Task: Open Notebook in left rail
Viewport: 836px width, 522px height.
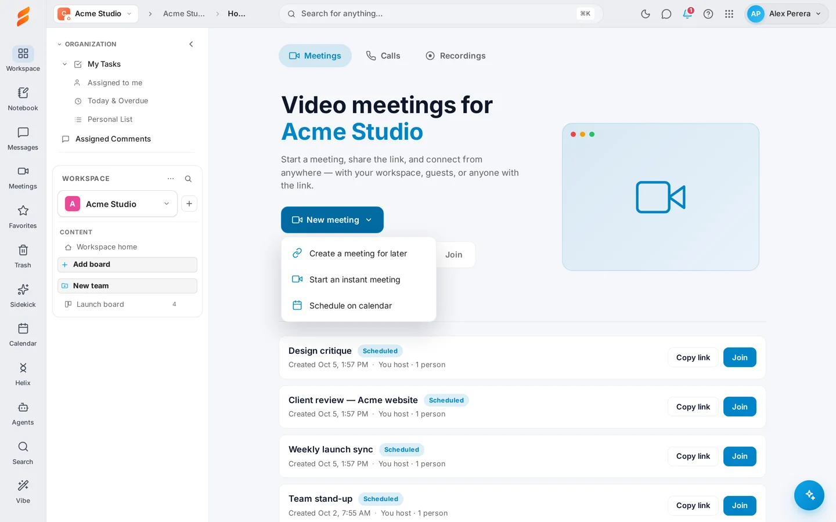Action: 23,99
